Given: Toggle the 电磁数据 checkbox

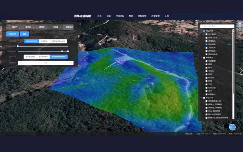Looking at the screenshot, I should (x=207, y=61).
